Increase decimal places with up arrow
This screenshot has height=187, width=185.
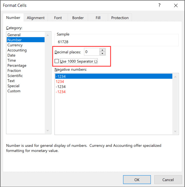point(102,50)
